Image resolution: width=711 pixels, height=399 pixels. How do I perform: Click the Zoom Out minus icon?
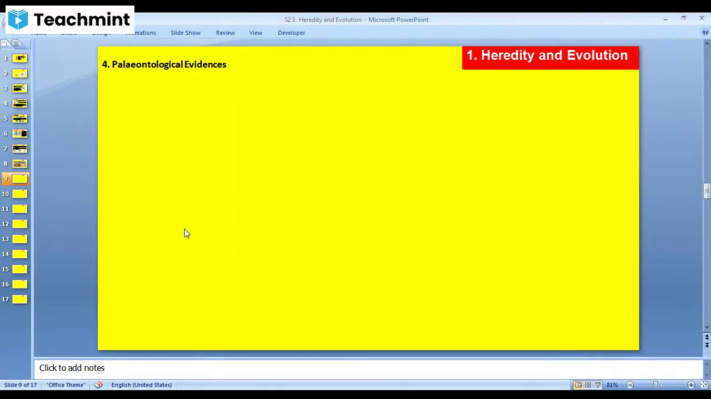pyautogui.click(x=629, y=385)
